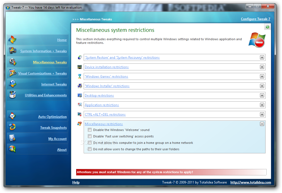Open Utilities and Enhancements
This screenshot has height=193, width=282.
46,95
